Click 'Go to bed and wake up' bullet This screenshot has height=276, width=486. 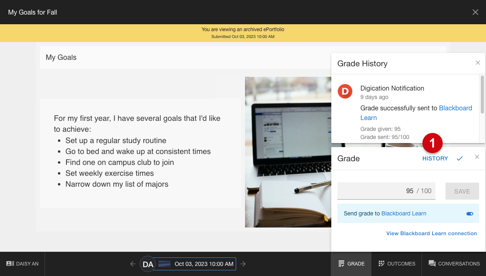(138, 152)
